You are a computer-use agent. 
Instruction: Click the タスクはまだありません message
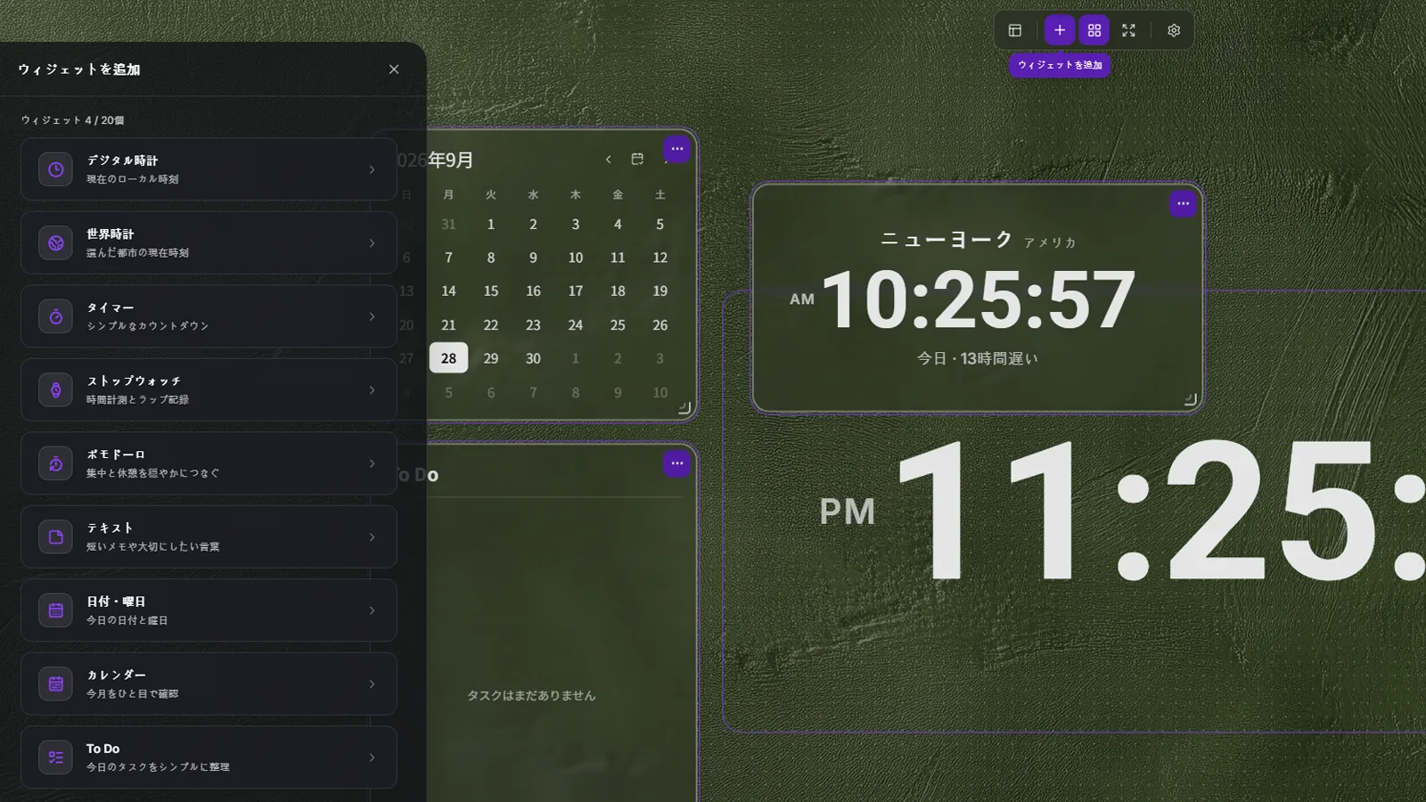531,695
